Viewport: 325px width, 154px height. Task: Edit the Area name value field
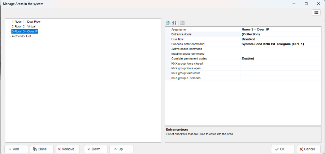tap(280, 29)
